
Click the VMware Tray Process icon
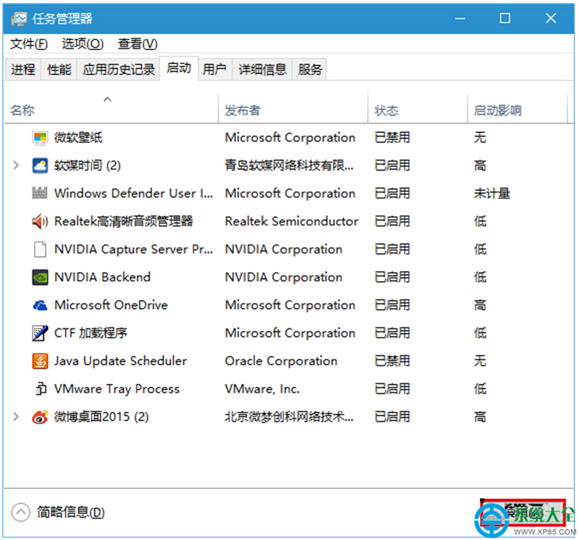click(40, 389)
